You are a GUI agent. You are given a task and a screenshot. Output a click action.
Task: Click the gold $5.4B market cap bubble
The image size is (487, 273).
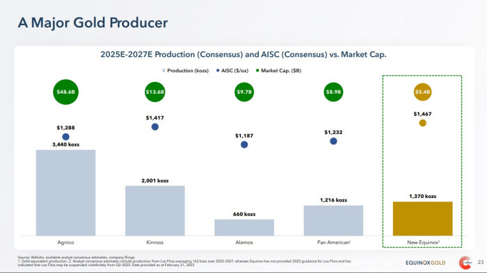point(422,92)
